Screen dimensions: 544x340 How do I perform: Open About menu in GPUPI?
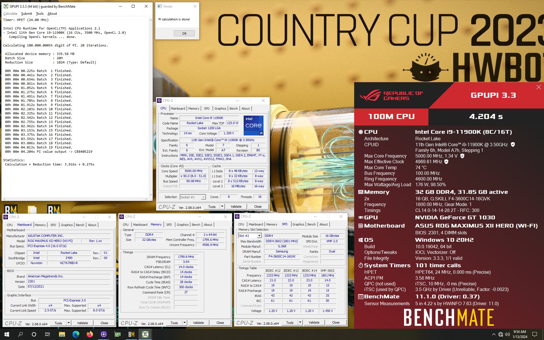pos(52,14)
